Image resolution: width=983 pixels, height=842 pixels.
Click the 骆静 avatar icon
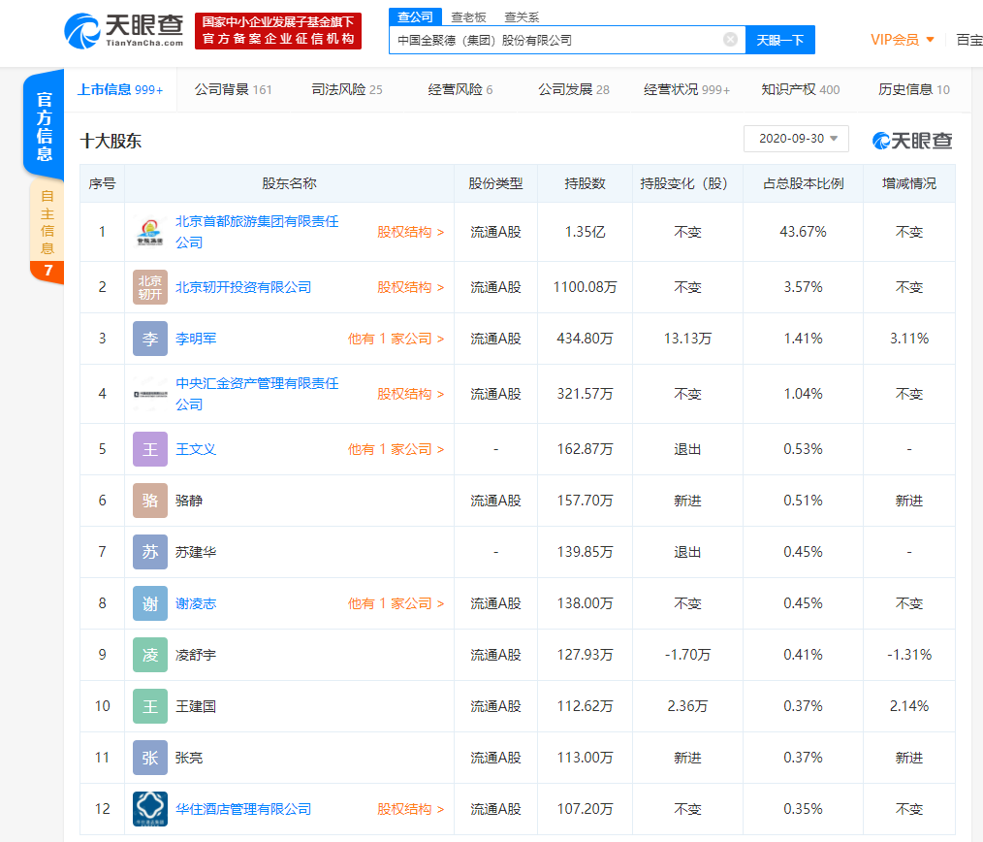(x=150, y=501)
